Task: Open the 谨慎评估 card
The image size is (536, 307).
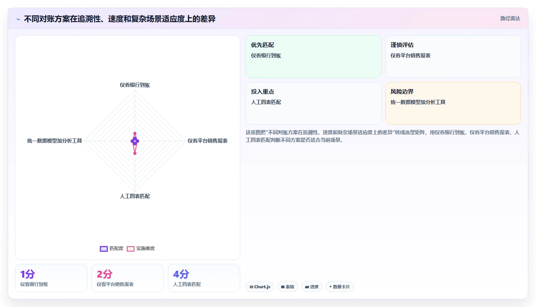Action: [453, 57]
